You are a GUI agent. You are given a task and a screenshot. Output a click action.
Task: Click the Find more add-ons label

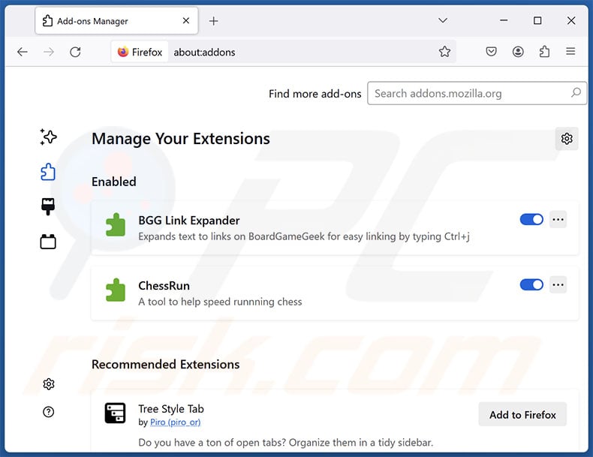[x=315, y=94]
